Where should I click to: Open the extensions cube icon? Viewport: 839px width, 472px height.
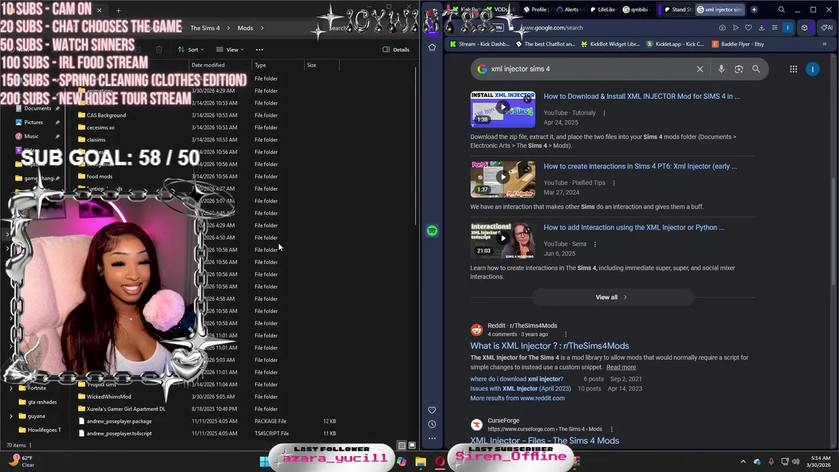(805, 28)
